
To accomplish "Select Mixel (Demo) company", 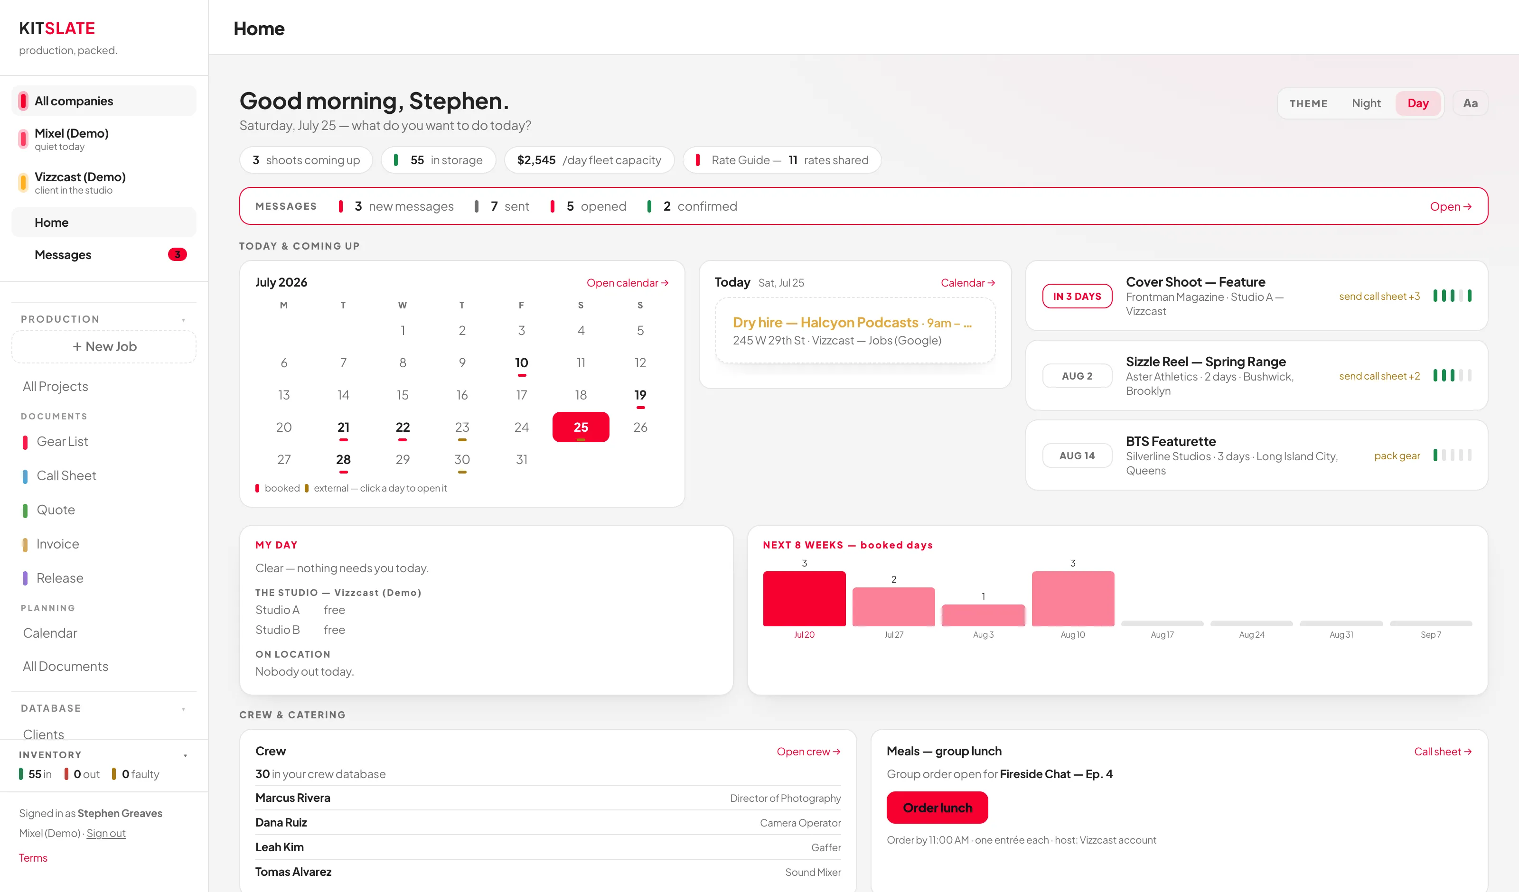I will [x=103, y=139].
